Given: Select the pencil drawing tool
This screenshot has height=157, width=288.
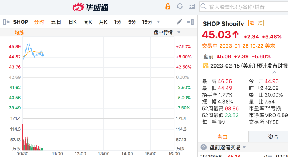Looking at the screenshot, I should (179, 21).
